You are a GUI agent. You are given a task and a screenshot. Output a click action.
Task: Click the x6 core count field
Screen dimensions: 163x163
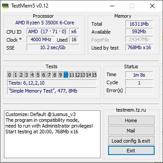coord(74,31)
